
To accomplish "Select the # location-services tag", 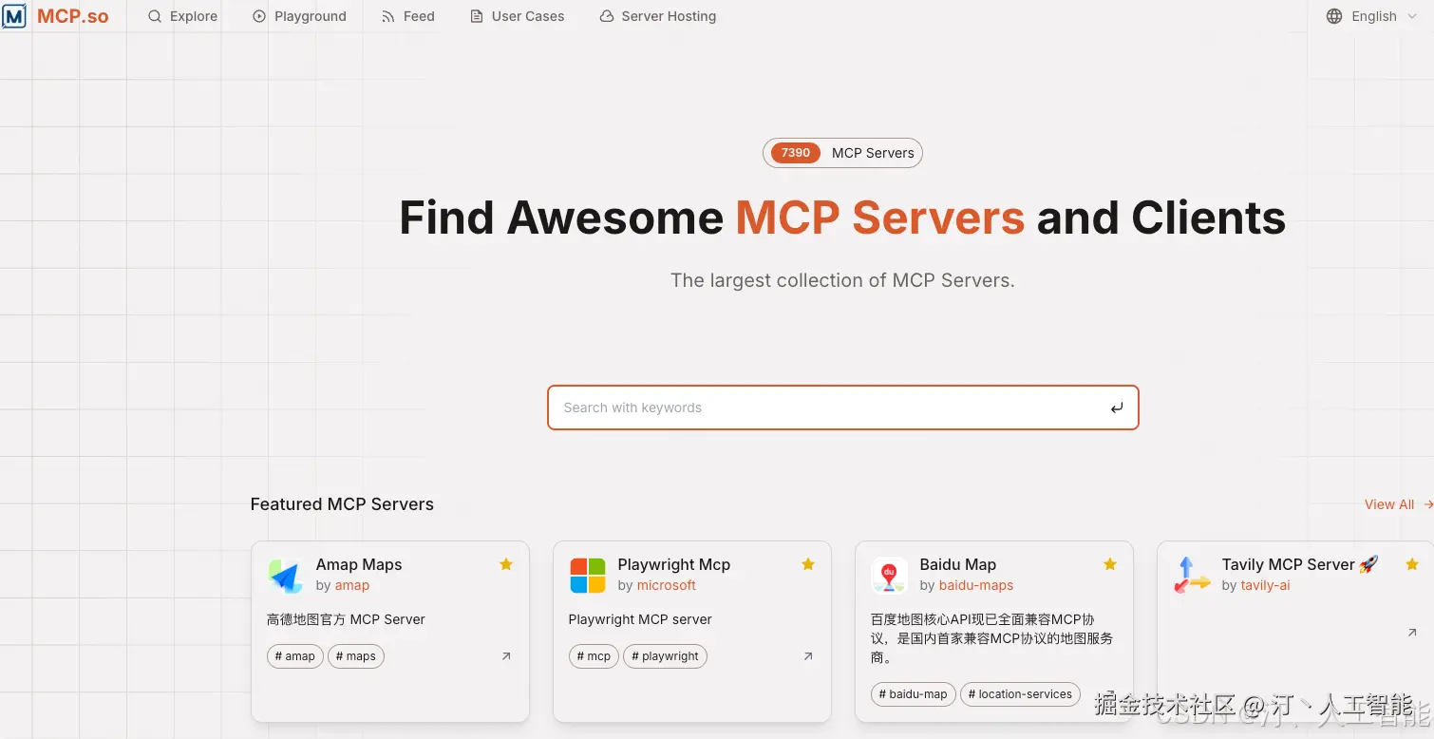I will (x=1020, y=694).
